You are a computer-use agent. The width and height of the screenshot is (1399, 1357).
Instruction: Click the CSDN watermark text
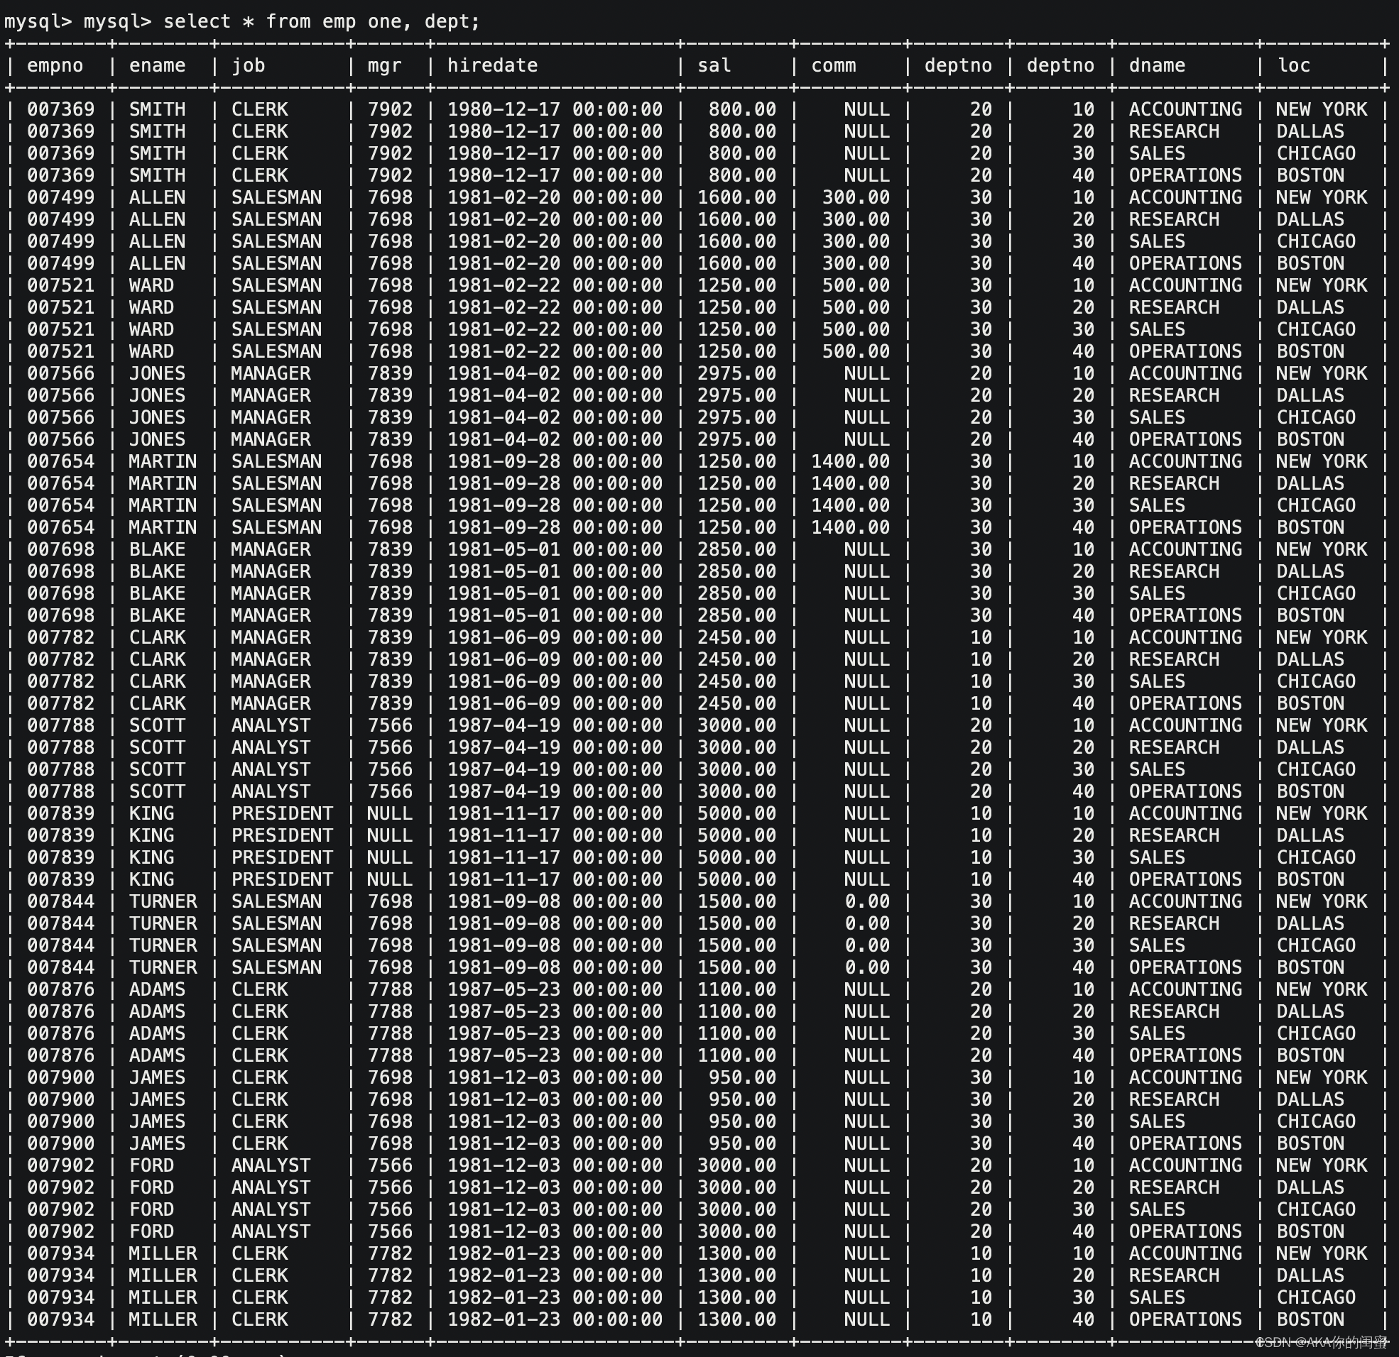[1320, 1342]
